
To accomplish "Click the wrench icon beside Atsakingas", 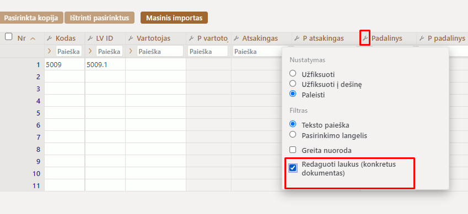I will pyautogui.click(x=236, y=39).
